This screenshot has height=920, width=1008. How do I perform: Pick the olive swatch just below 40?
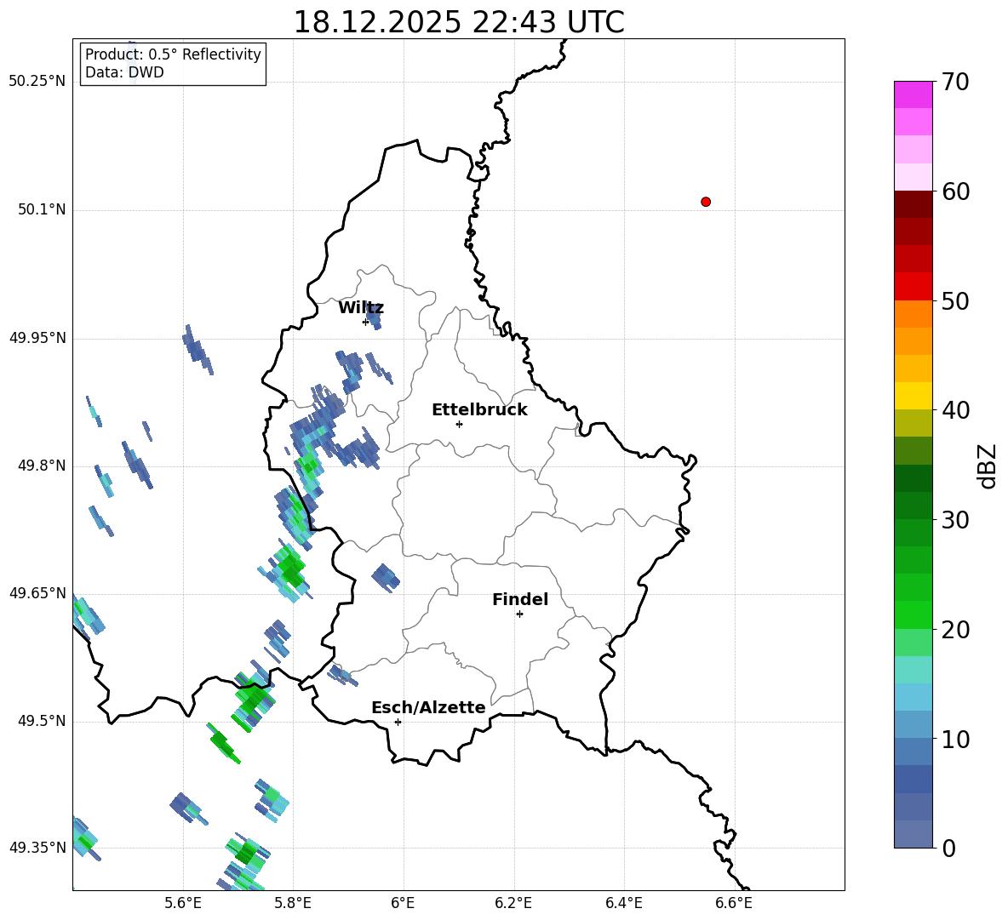pos(913,423)
